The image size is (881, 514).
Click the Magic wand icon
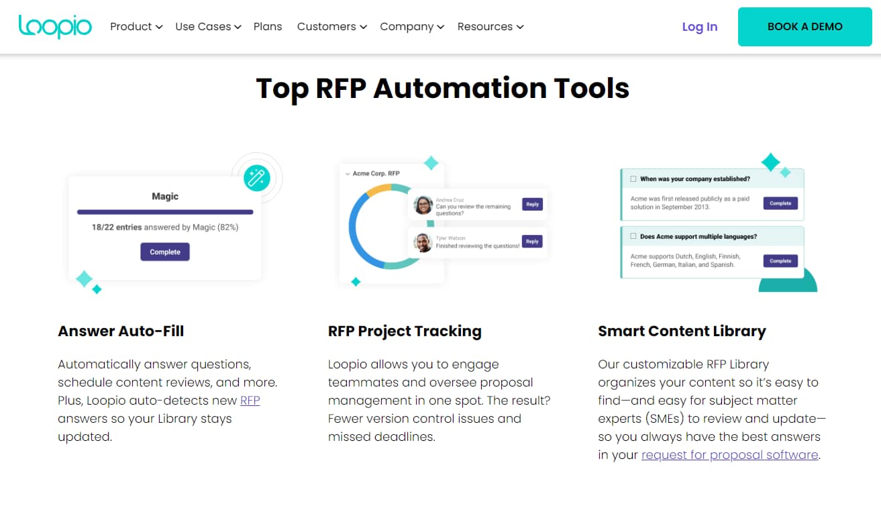[x=256, y=178]
